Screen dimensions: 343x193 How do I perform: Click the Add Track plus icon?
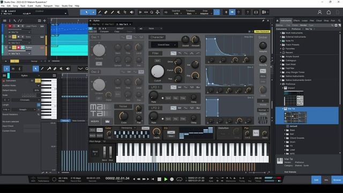point(44,20)
